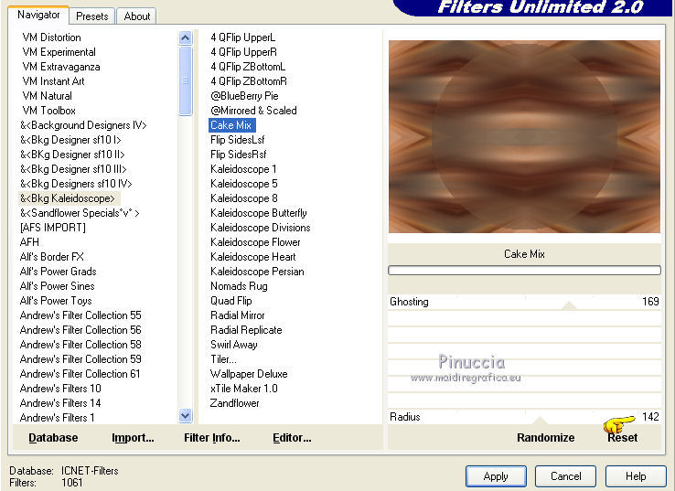Select Alf's Border FX category

point(51,257)
